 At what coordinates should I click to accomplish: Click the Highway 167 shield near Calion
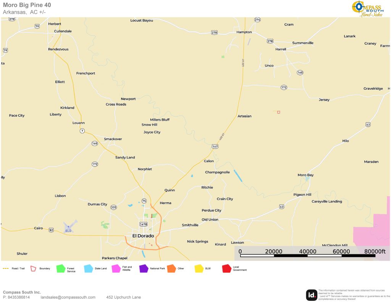[x=215, y=146]
